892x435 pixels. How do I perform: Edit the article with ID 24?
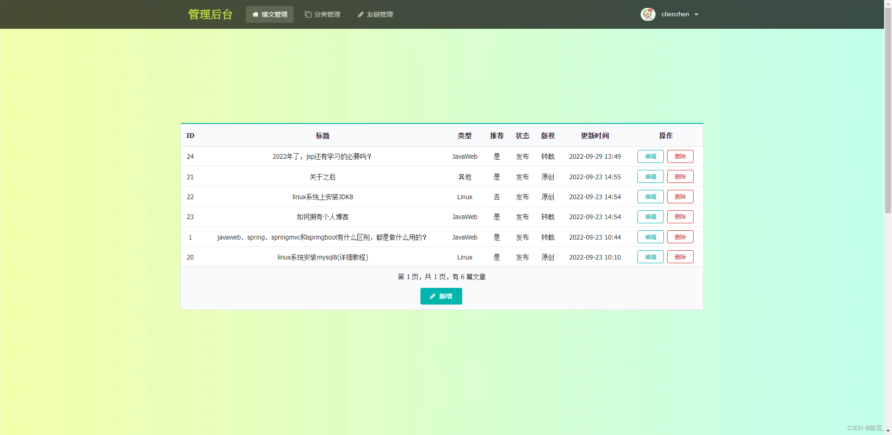(x=650, y=156)
